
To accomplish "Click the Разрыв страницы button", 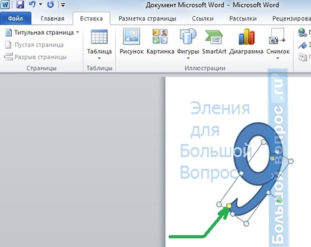I will (35, 57).
